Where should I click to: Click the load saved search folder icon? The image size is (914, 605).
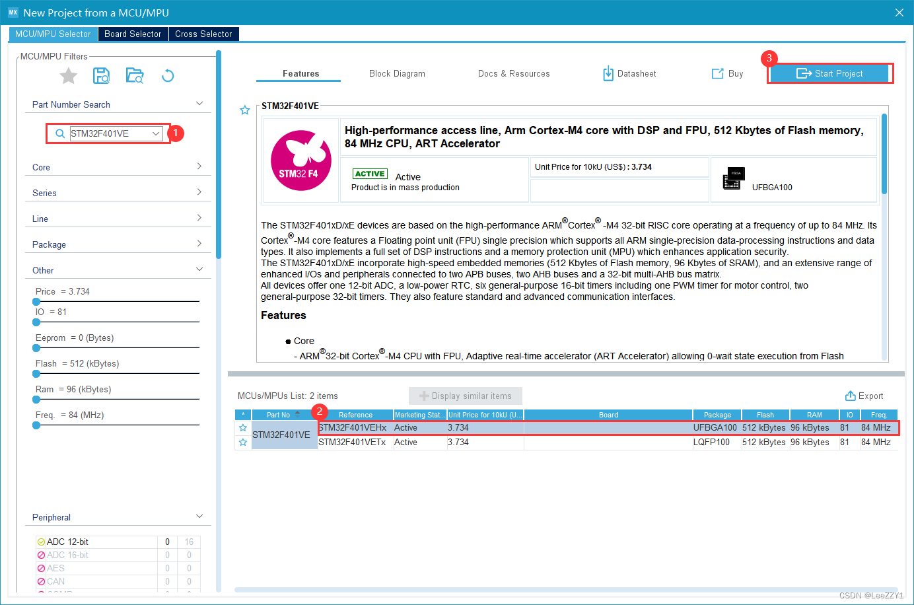[x=135, y=76]
